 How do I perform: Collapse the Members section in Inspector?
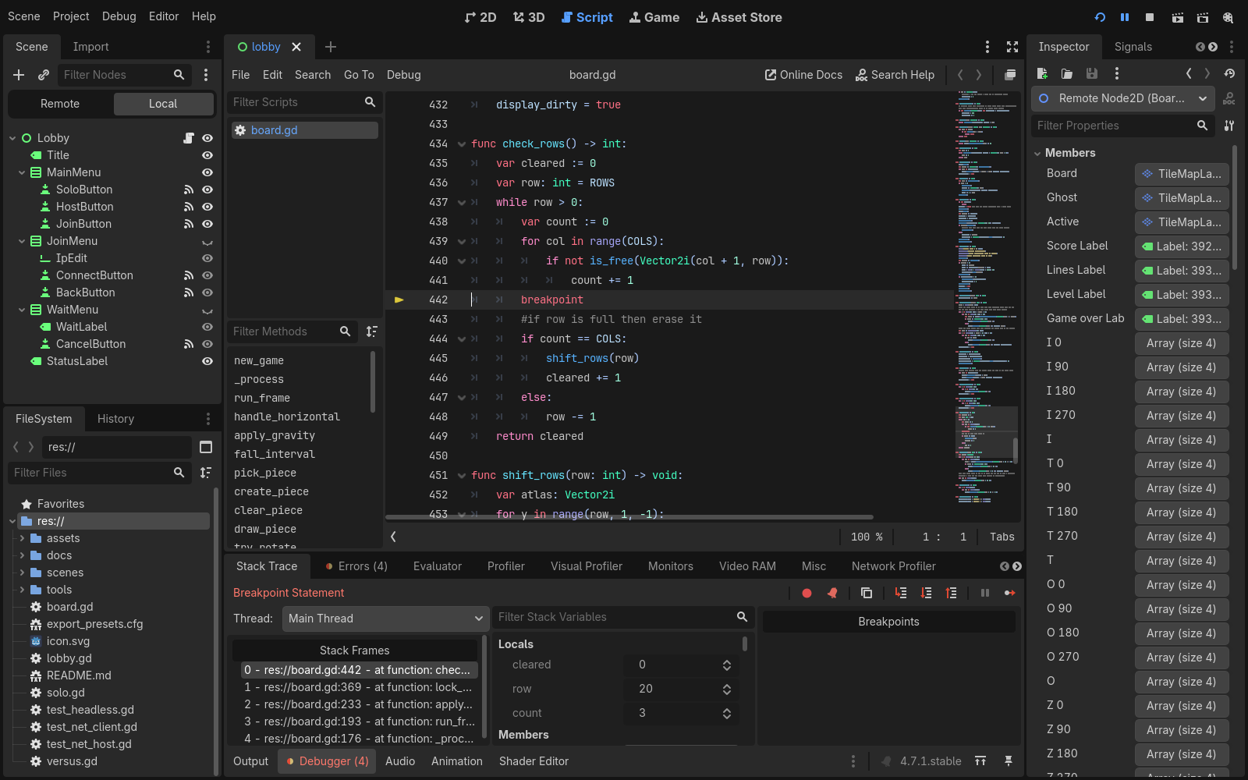coord(1038,153)
